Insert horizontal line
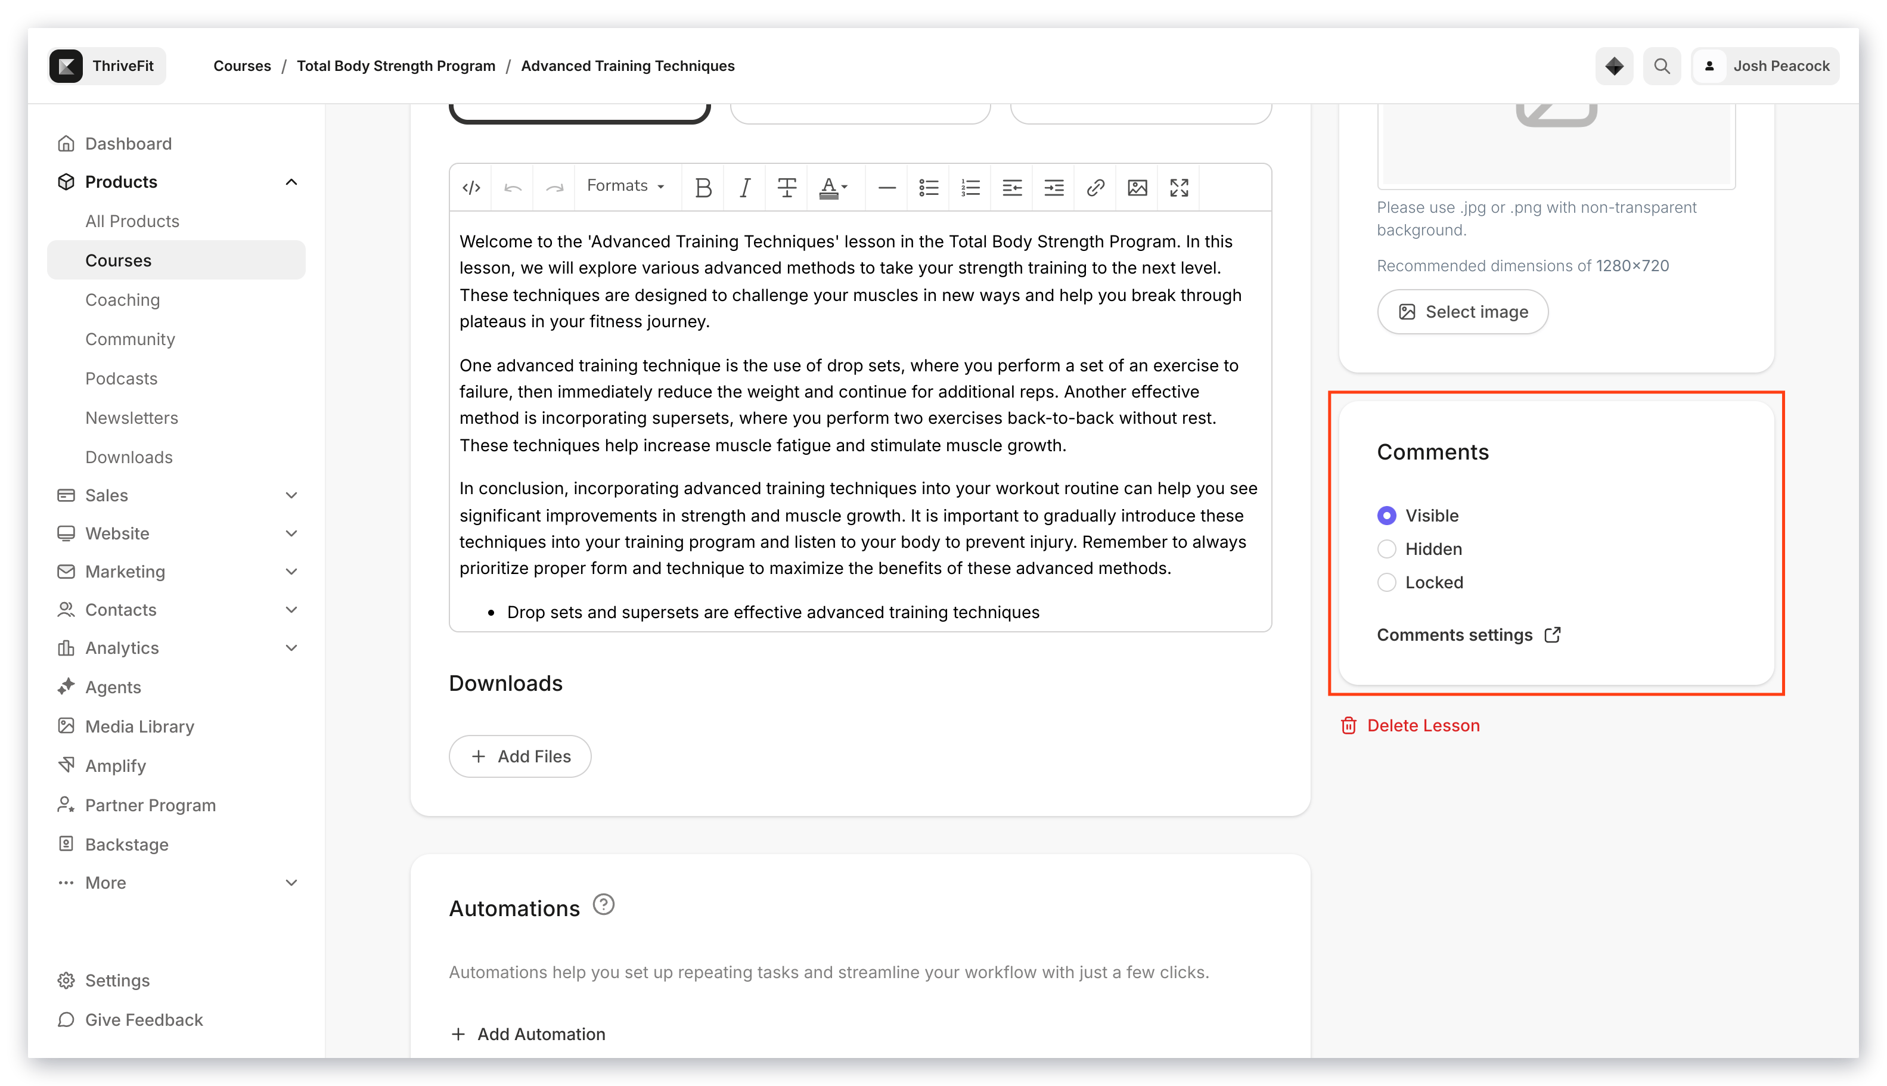 [886, 187]
